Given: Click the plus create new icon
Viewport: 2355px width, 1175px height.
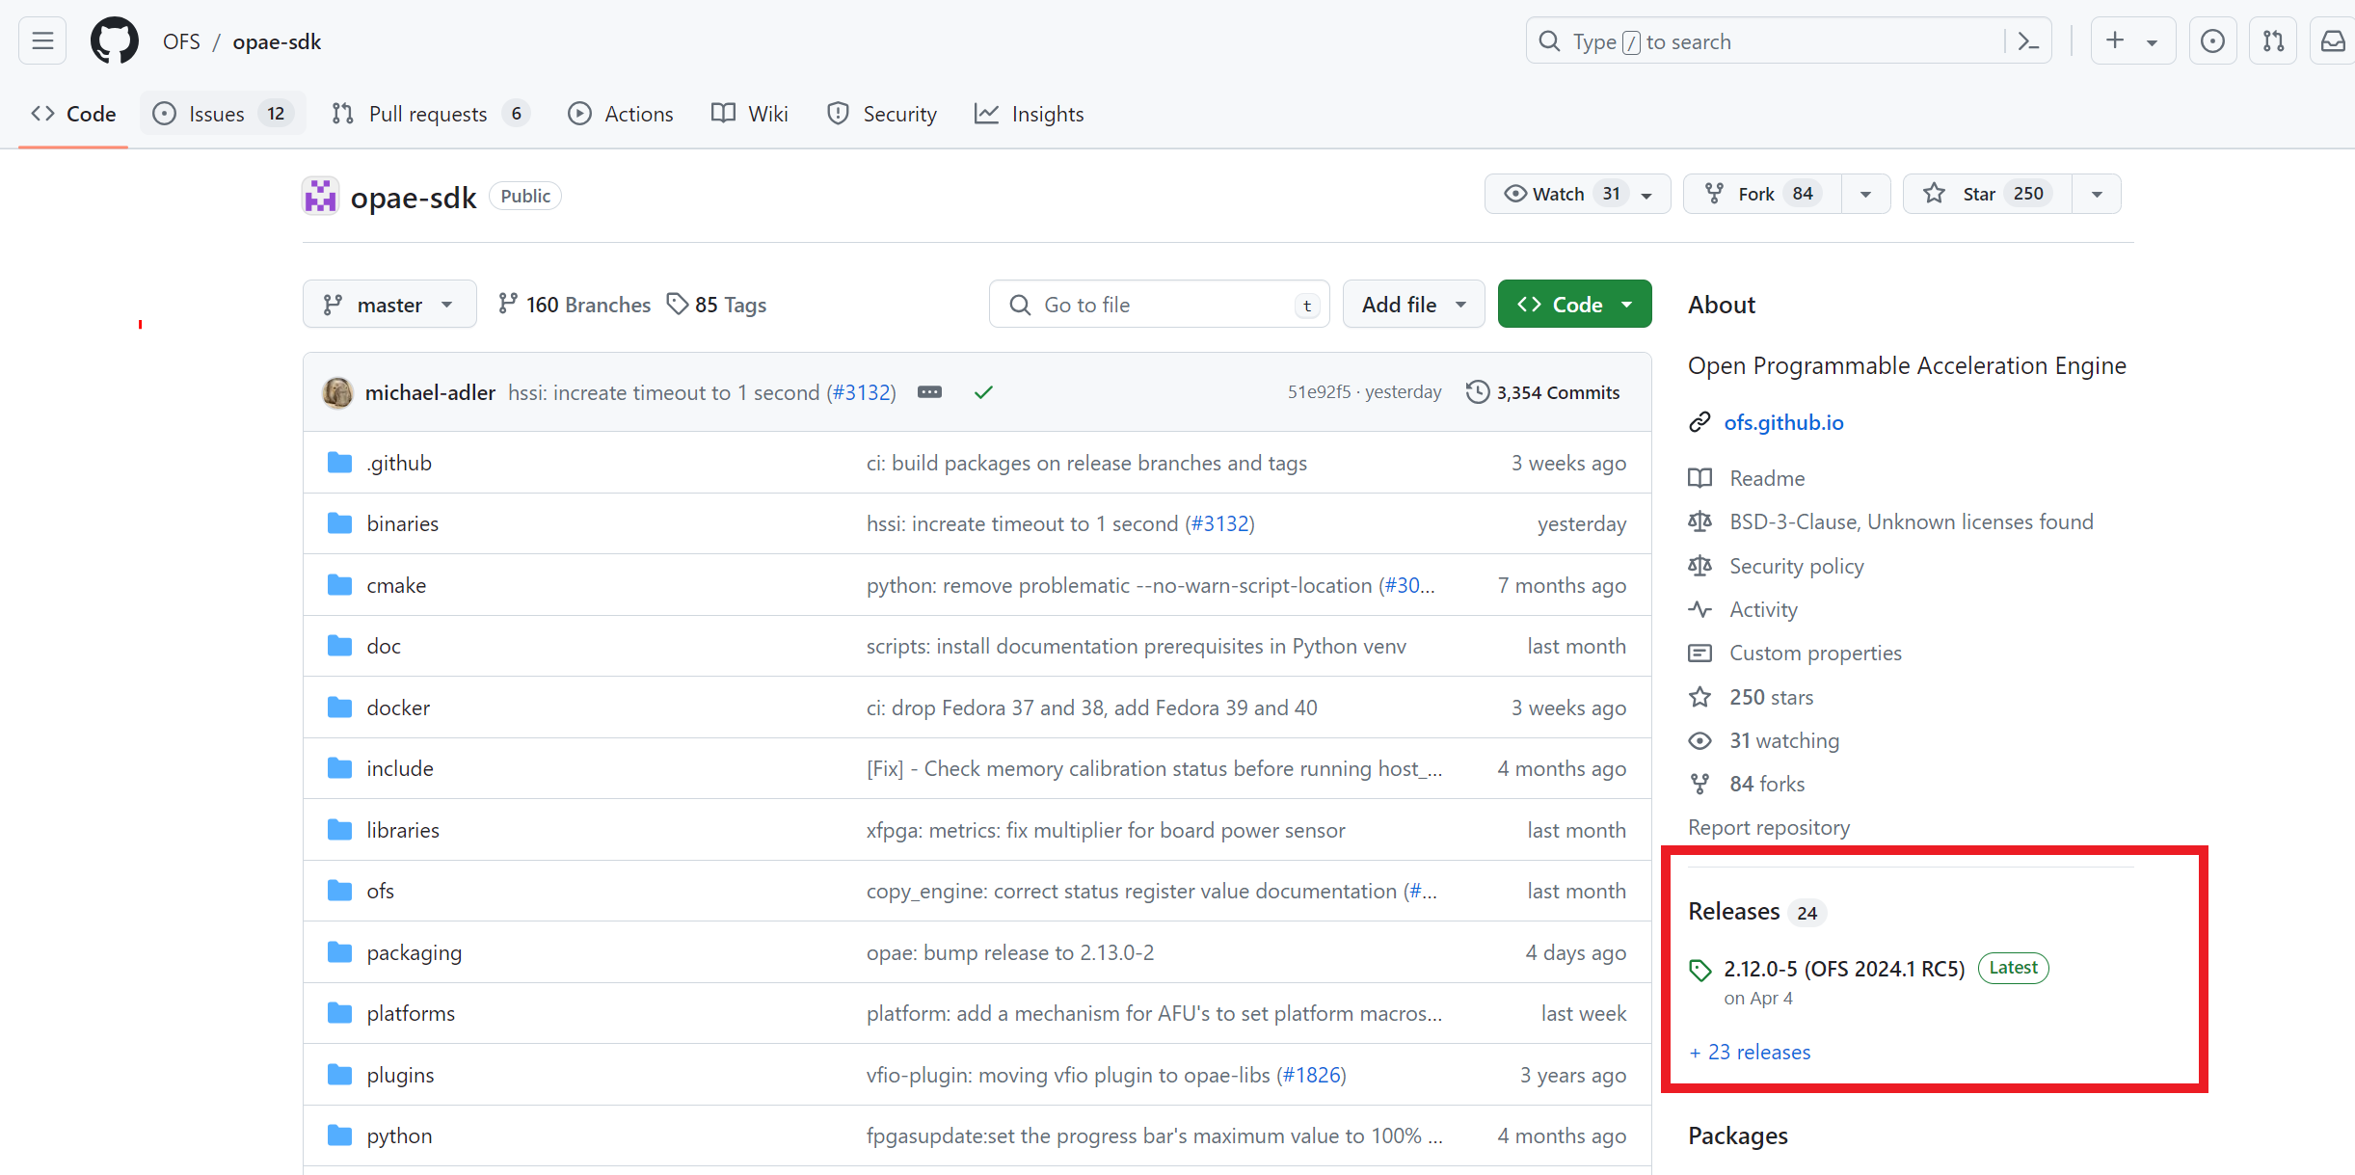Looking at the screenshot, I should 2115,40.
